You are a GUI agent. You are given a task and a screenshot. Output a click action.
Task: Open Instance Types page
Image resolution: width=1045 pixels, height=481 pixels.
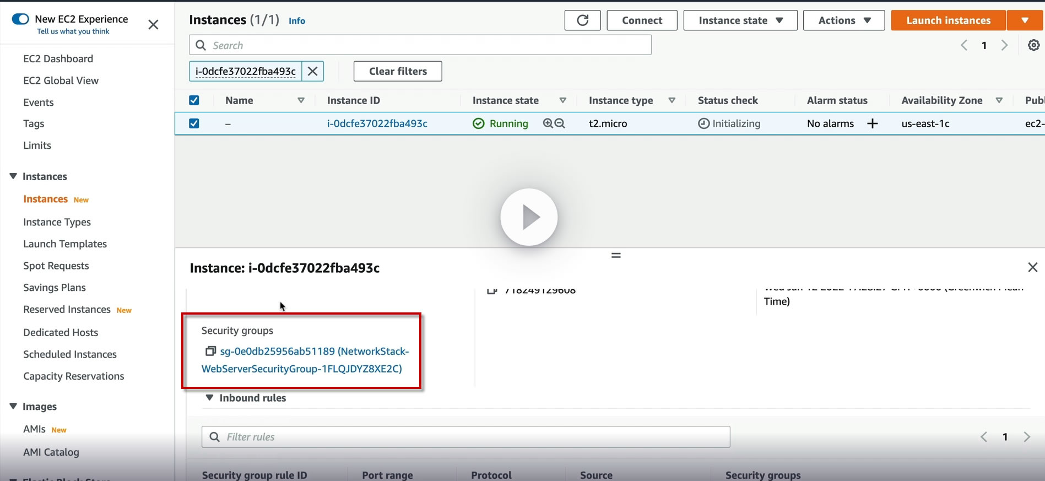coord(57,222)
